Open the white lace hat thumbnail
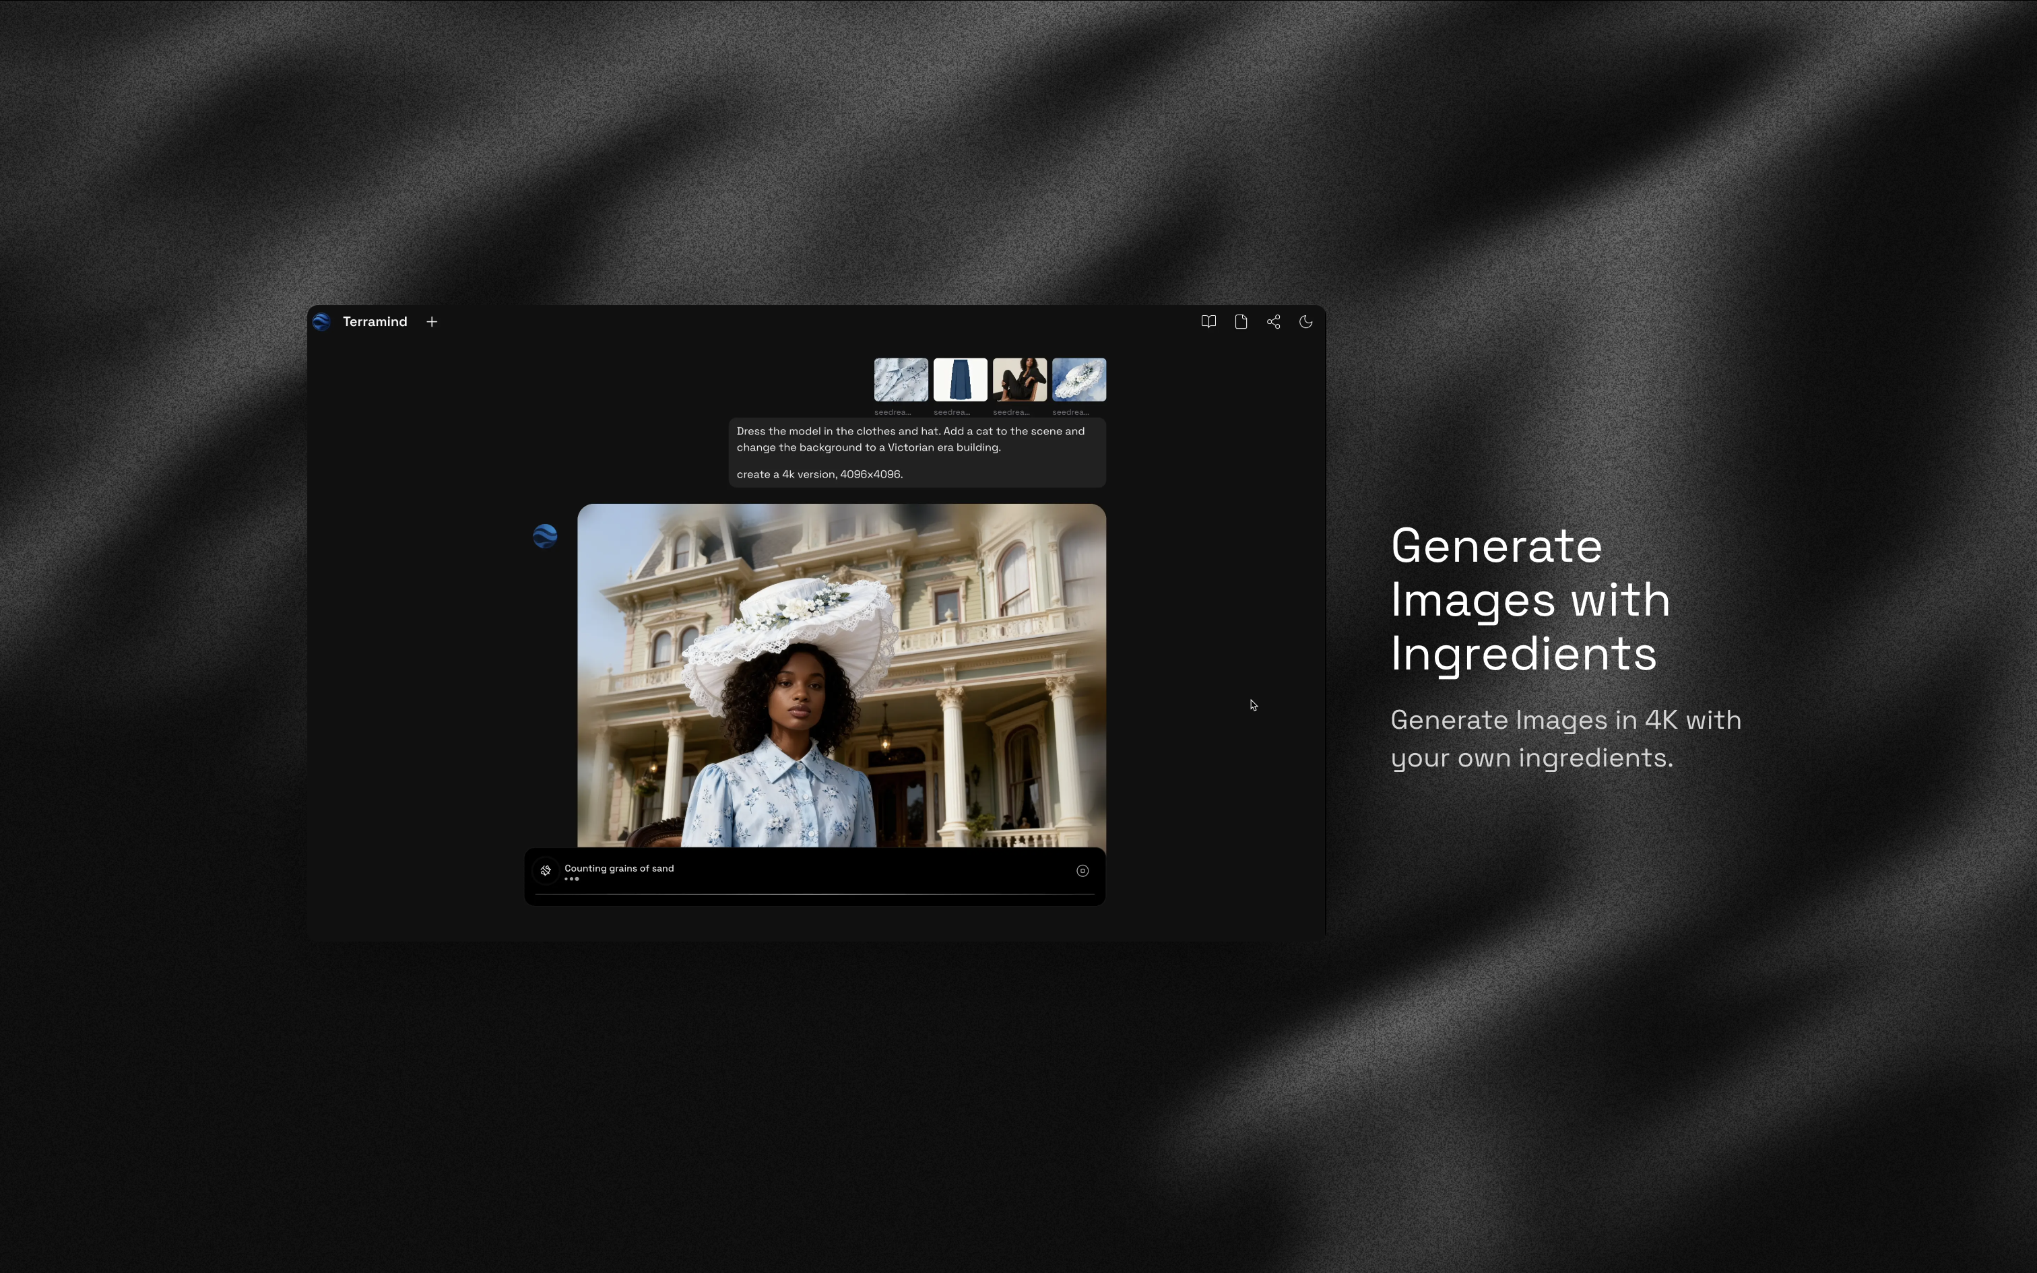This screenshot has width=2037, height=1273. click(x=1078, y=380)
